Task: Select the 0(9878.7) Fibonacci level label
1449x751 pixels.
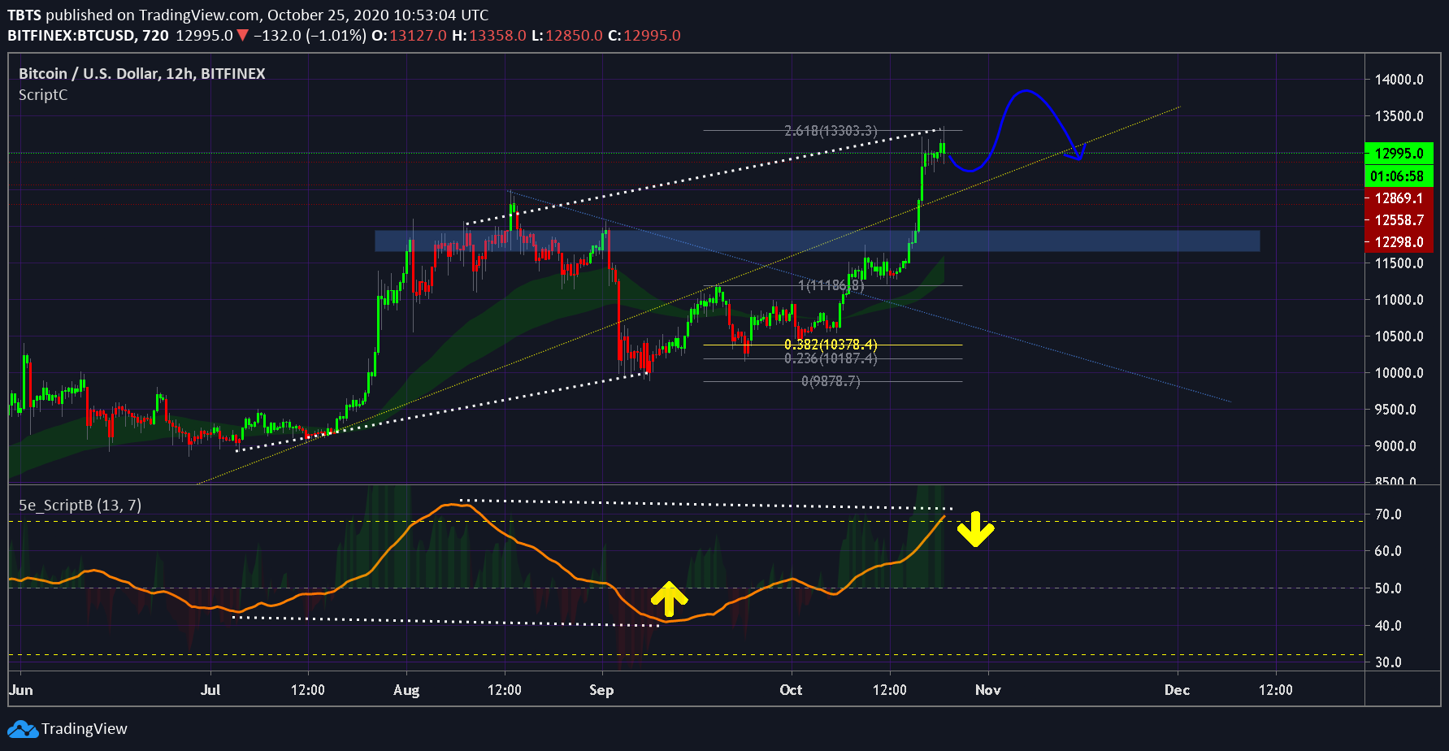Action: coord(831,381)
